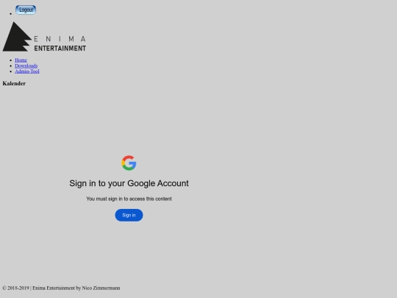The image size is (397, 298).
Task: Click the Logout button
Action: 26,10
